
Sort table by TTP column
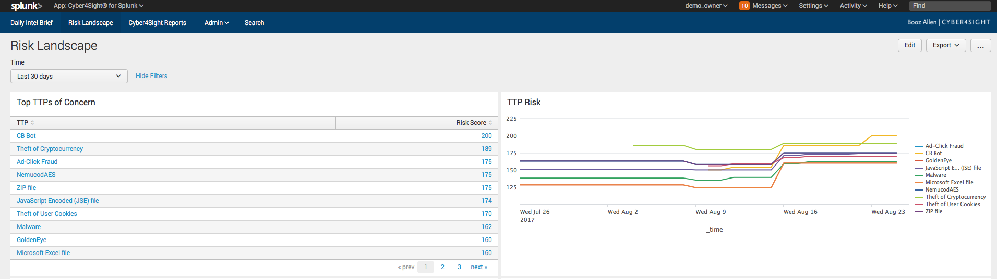tap(25, 123)
